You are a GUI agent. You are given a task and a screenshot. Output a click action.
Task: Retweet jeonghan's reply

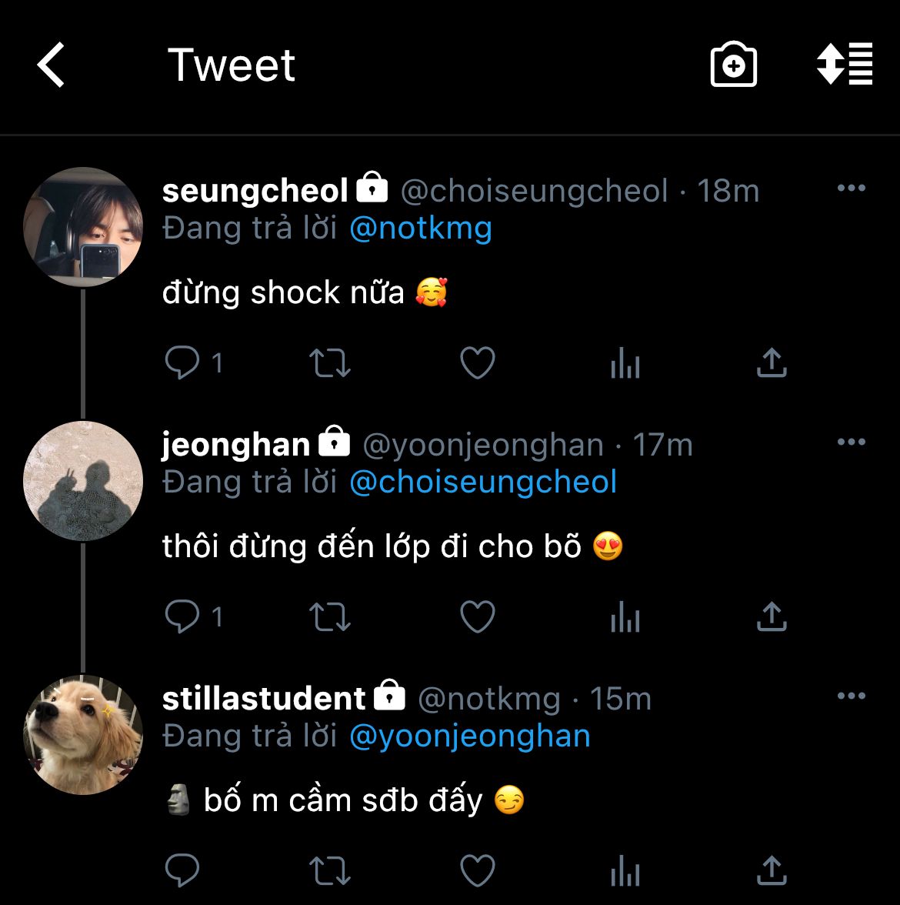[329, 617]
